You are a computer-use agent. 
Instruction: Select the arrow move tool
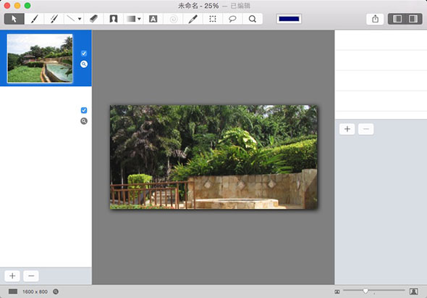pos(14,19)
